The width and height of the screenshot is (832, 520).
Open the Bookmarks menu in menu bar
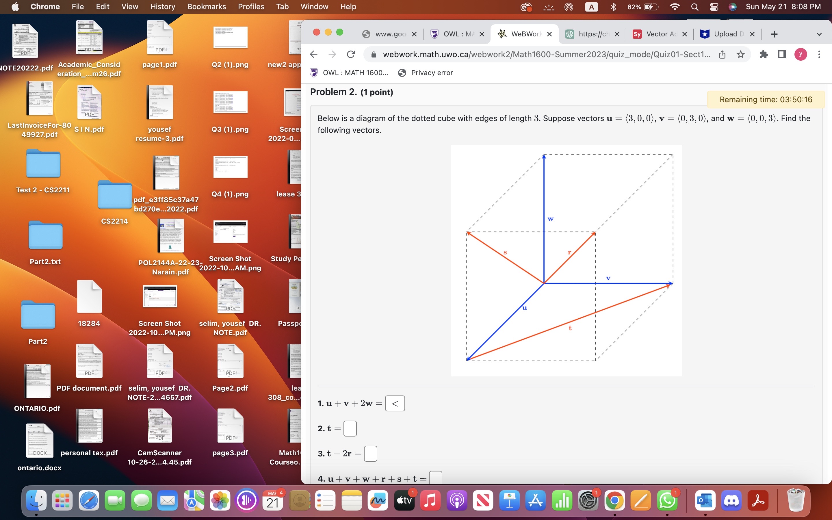(206, 7)
